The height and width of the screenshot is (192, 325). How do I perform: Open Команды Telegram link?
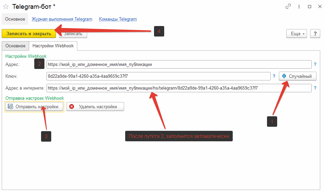click(x=118, y=19)
